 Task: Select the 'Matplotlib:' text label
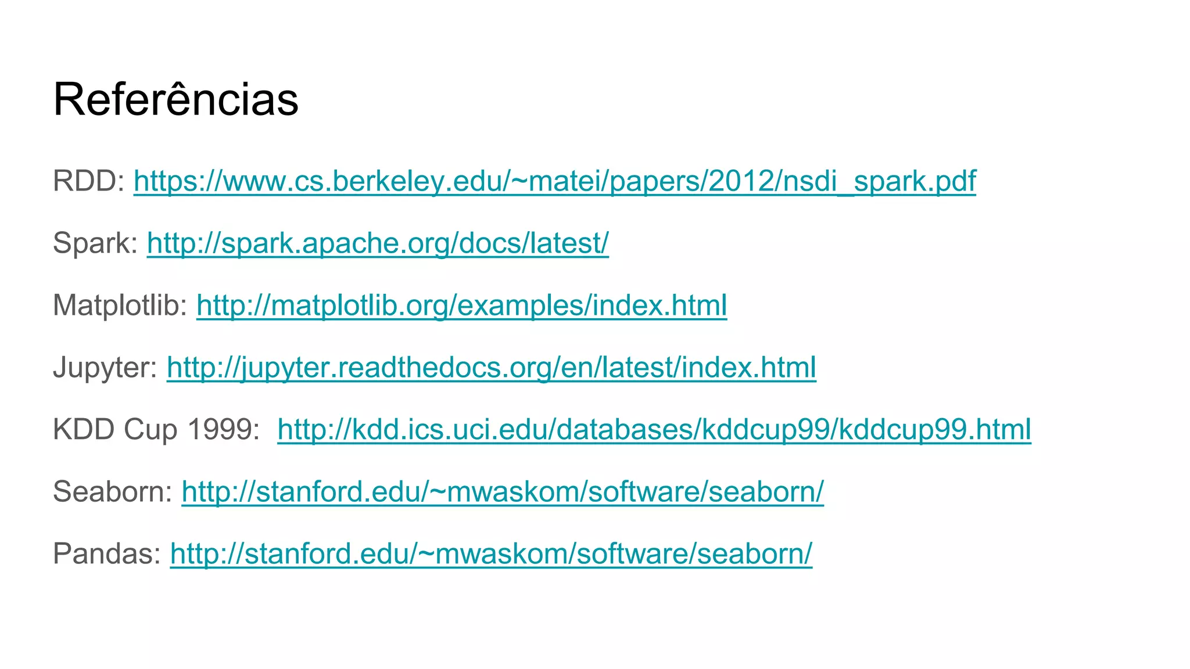[x=120, y=305]
